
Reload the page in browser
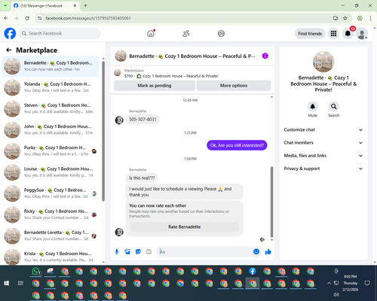coord(27,18)
